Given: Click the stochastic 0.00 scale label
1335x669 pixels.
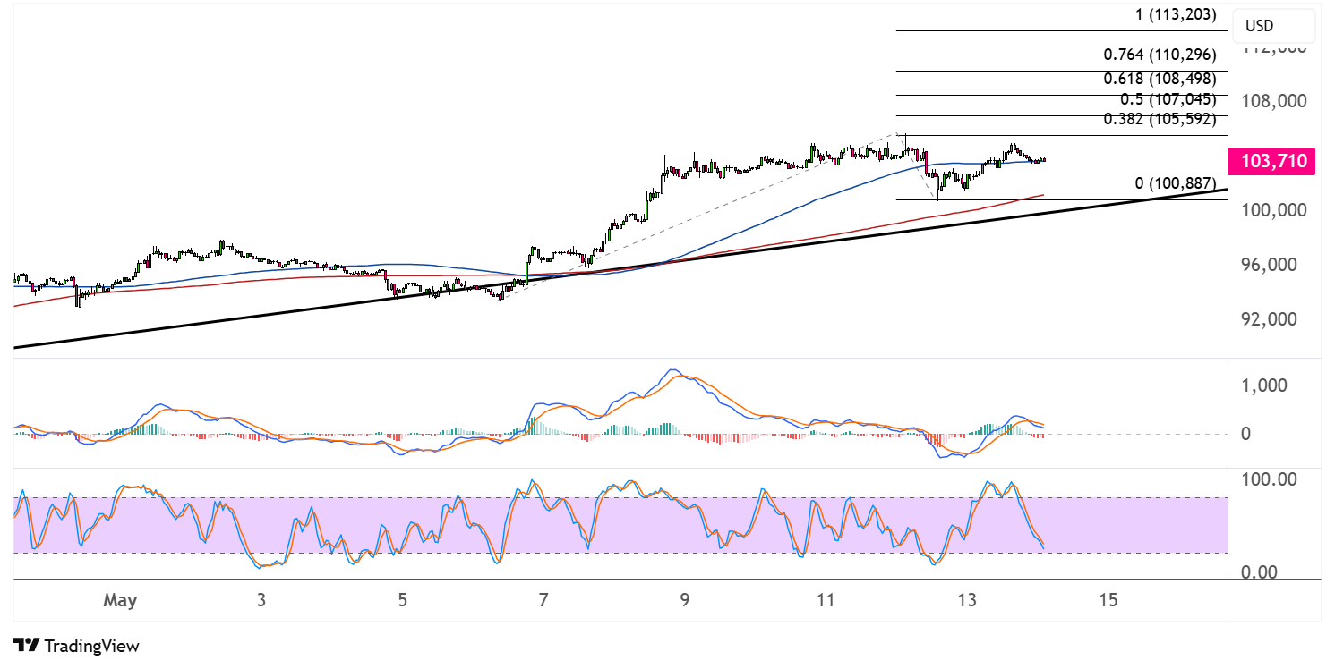Looking at the screenshot, I should click(1259, 572).
